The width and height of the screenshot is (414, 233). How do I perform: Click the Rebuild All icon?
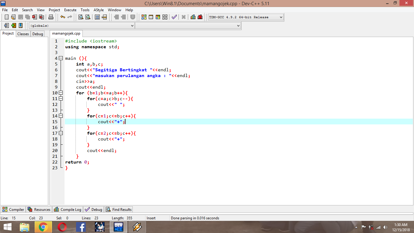(x=165, y=17)
